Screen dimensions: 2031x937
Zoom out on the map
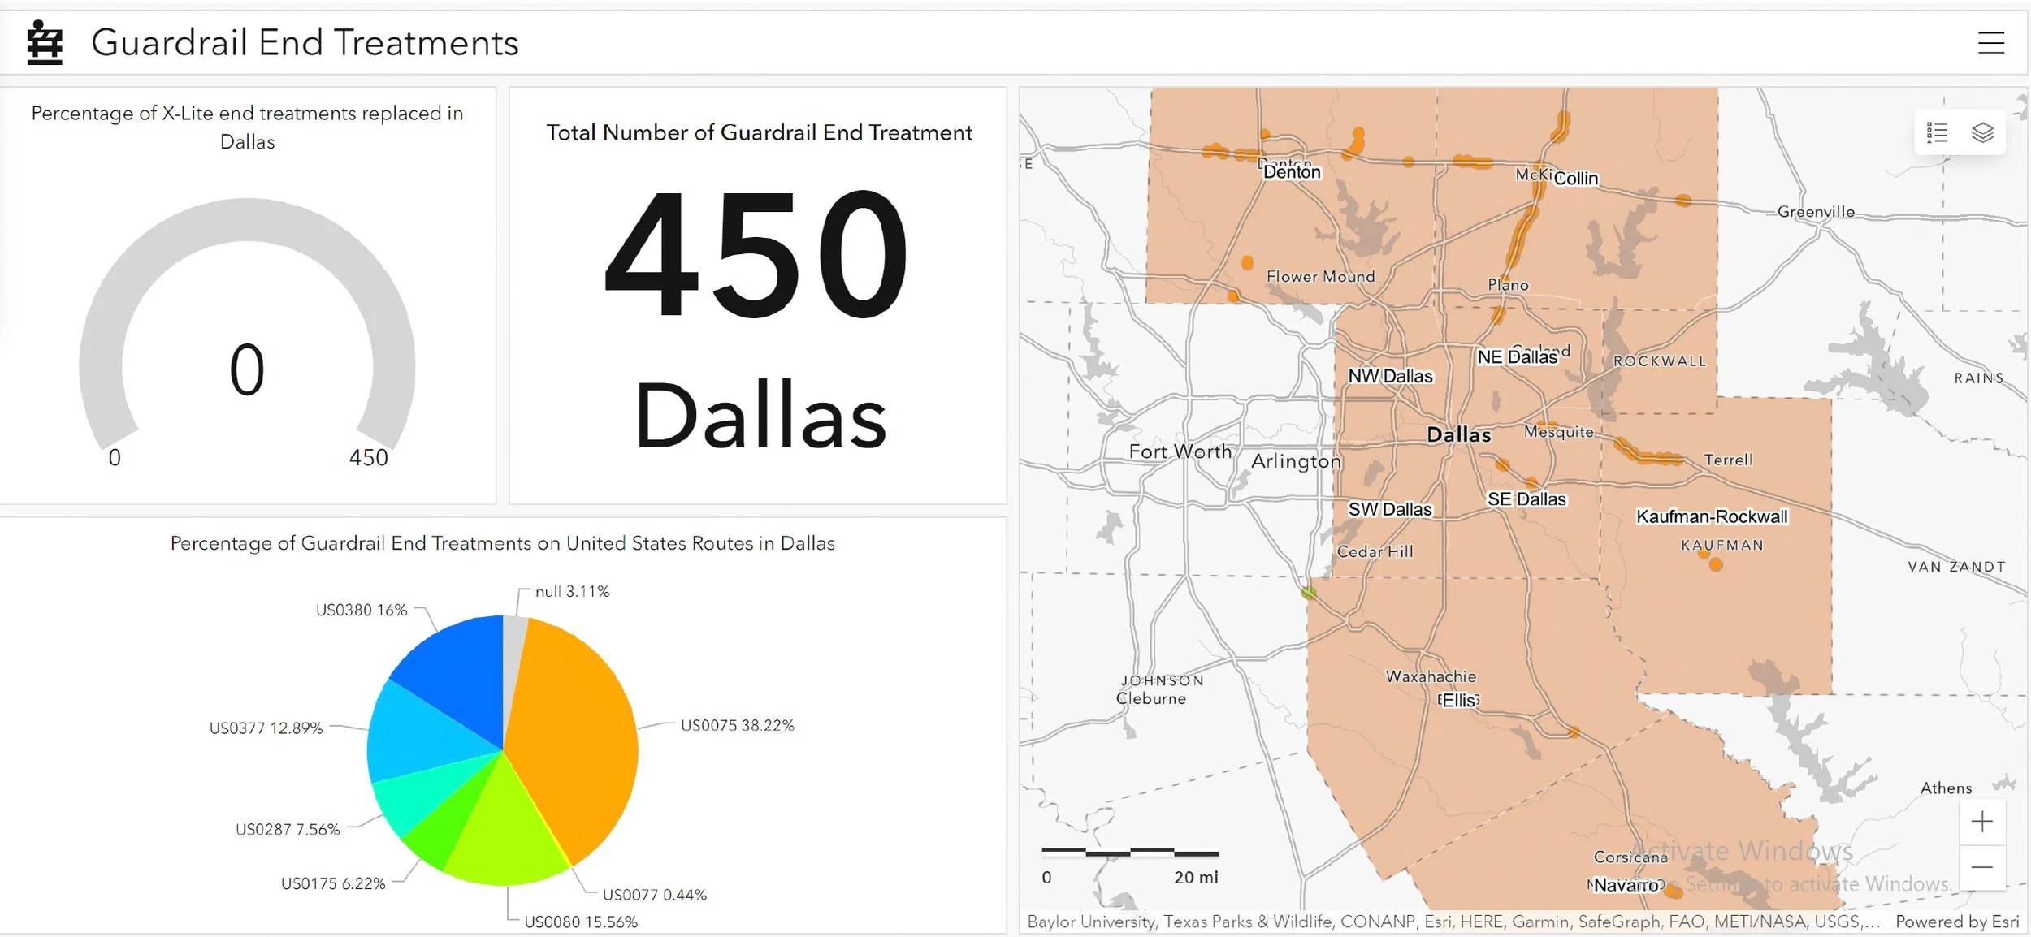(x=1981, y=867)
